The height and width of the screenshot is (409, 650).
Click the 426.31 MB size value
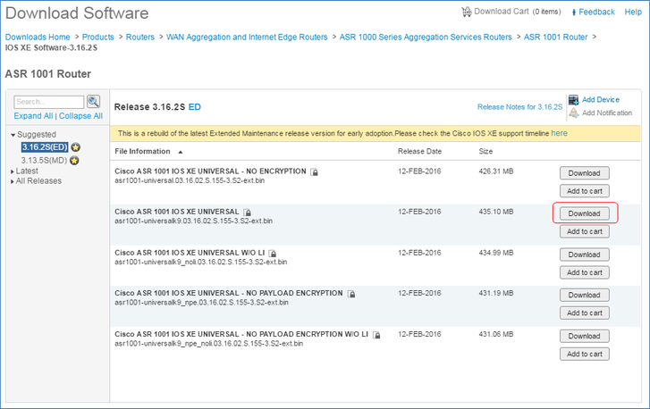(496, 171)
